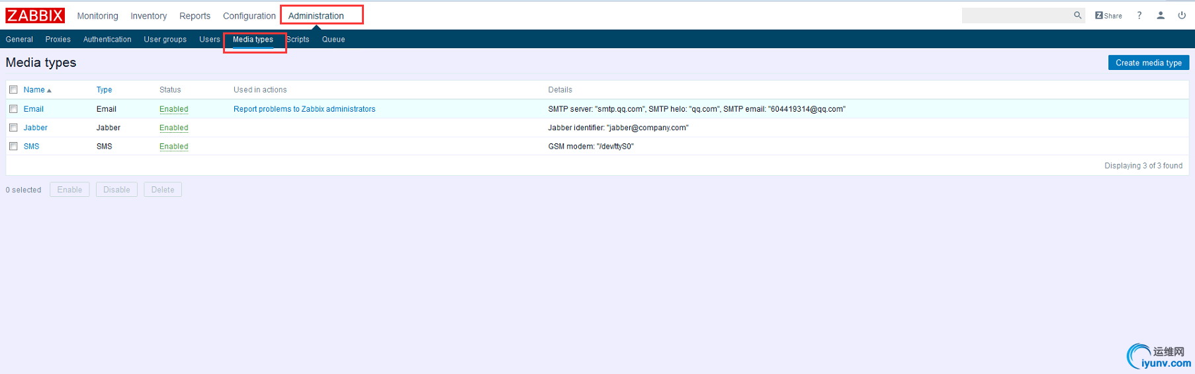Go to the Scripts submenu
The width and height of the screenshot is (1195, 374).
298,40
